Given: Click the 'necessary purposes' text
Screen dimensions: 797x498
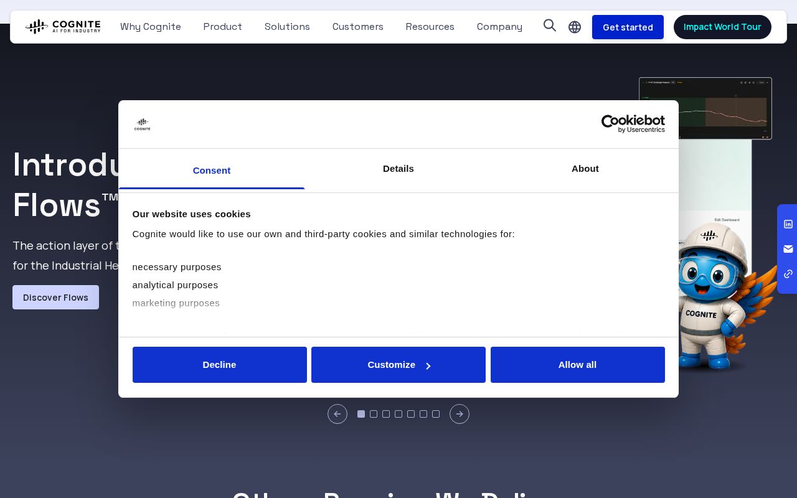Looking at the screenshot, I should click(x=177, y=267).
